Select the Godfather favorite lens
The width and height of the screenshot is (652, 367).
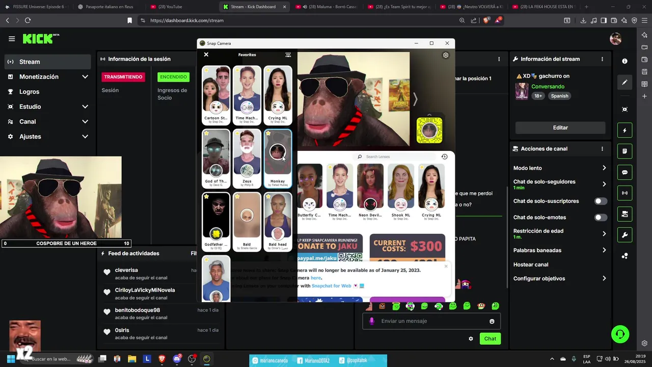pyautogui.click(x=216, y=222)
